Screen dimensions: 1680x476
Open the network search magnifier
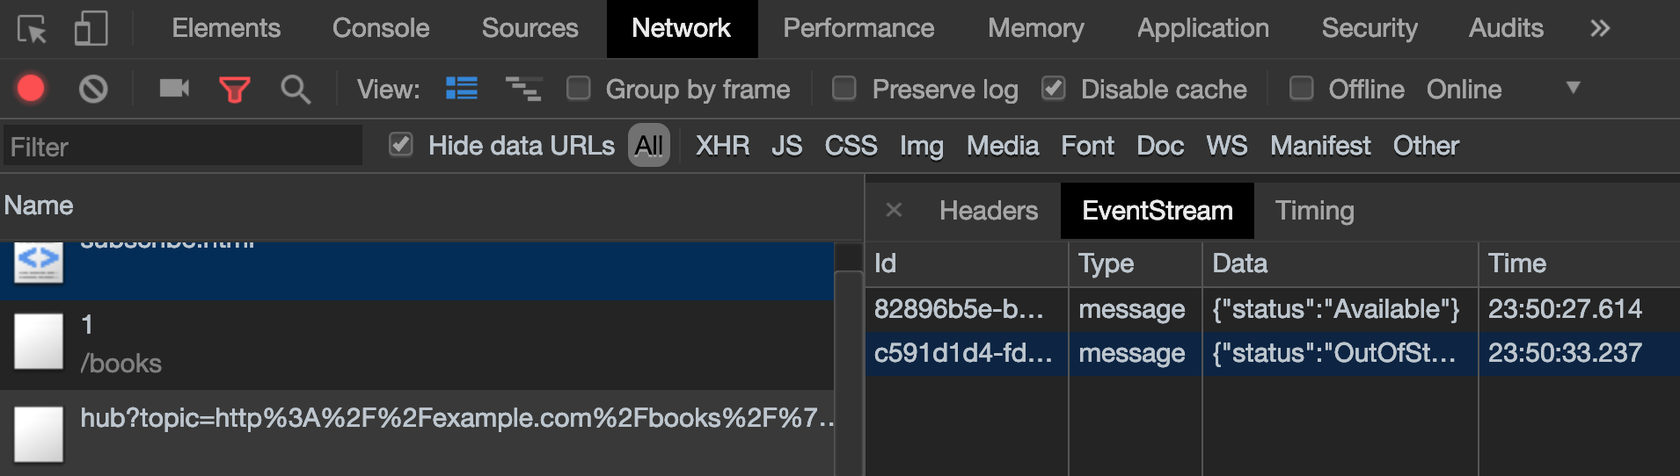tap(295, 89)
